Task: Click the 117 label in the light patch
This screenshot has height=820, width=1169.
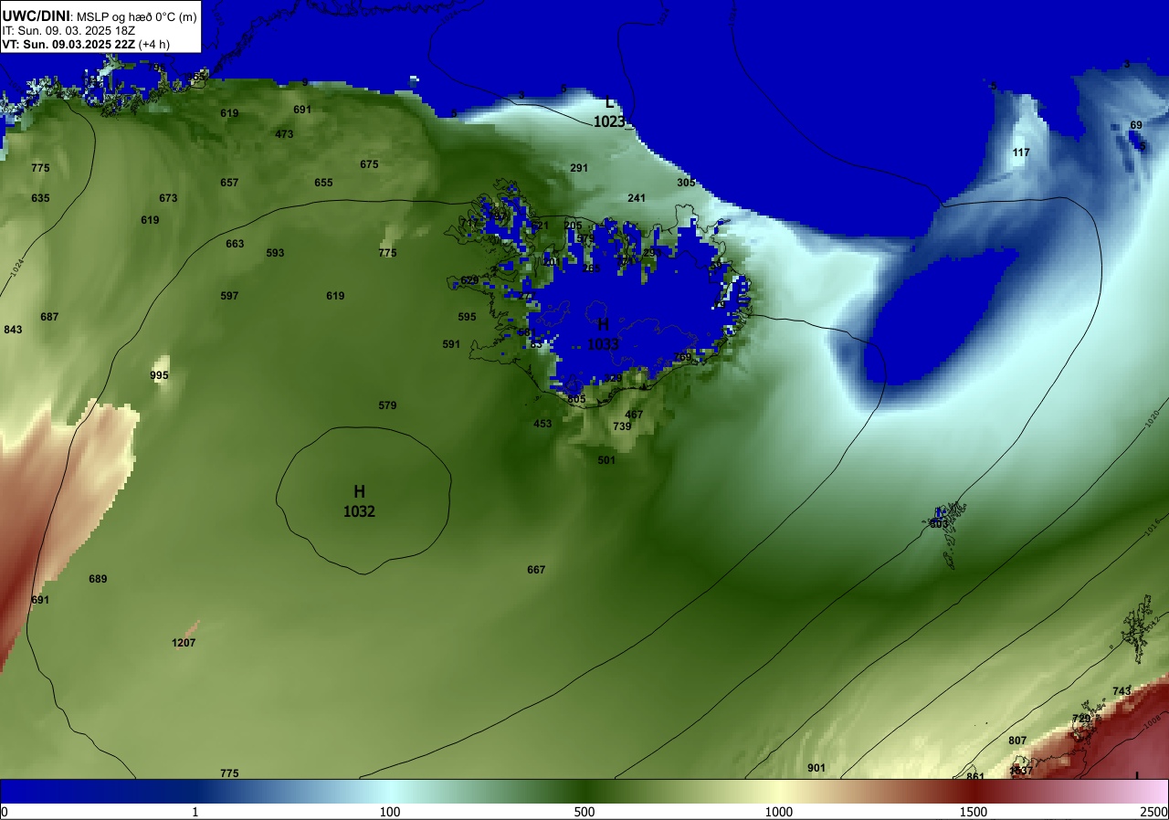Action: pos(1021,152)
